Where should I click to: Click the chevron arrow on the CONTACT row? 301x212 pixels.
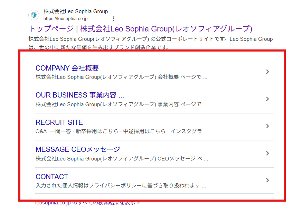(267, 180)
